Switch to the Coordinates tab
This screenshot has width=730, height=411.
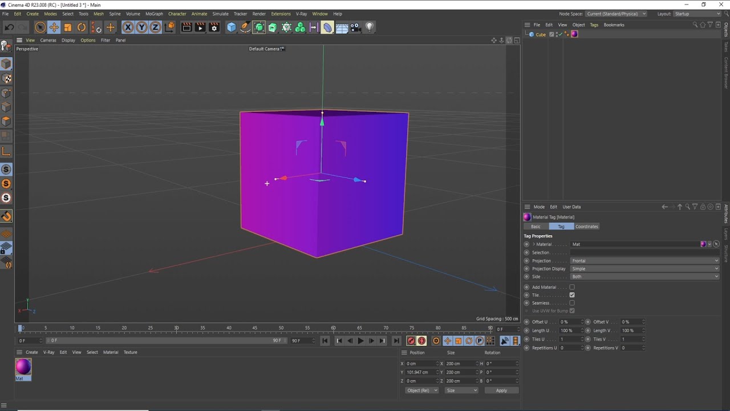pyautogui.click(x=587, y=227)
